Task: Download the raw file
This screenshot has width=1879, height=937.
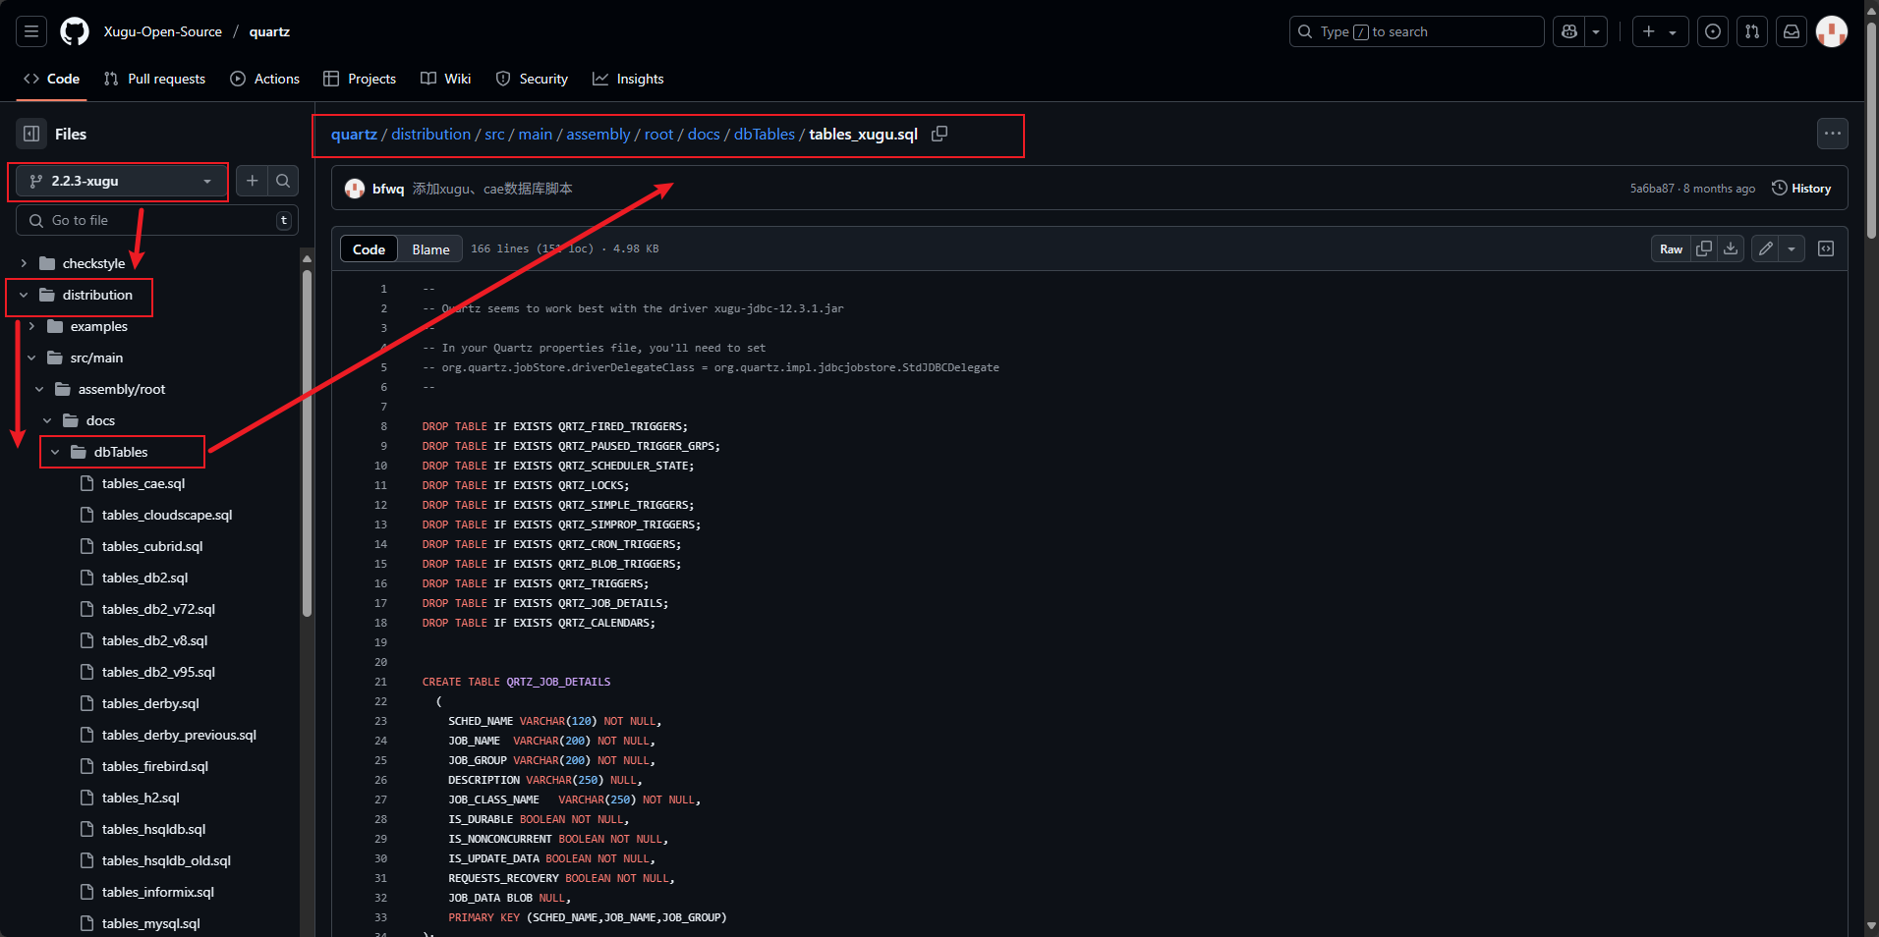Action: [1731, 248]
